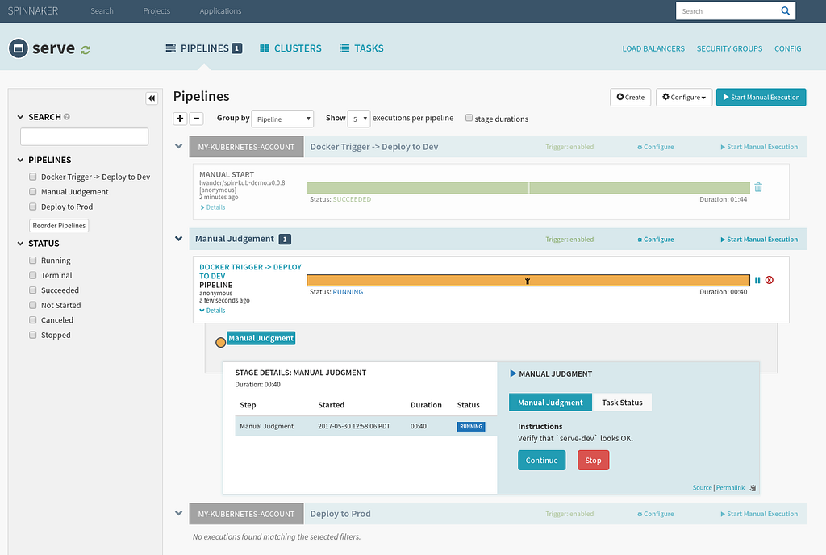
Task: Start Manual Execution for Deploy to Prod
Action: (758, 514)
